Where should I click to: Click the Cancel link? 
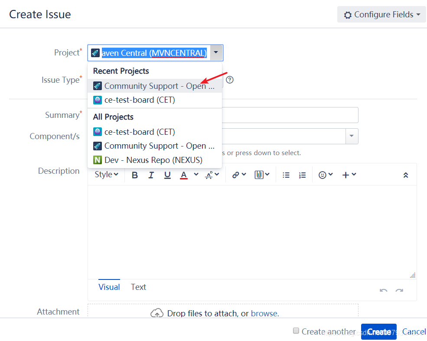(414, 331)
